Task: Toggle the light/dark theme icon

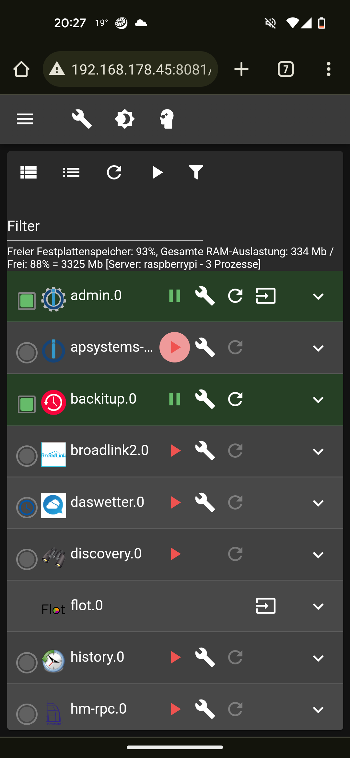Action: (124, 119)
